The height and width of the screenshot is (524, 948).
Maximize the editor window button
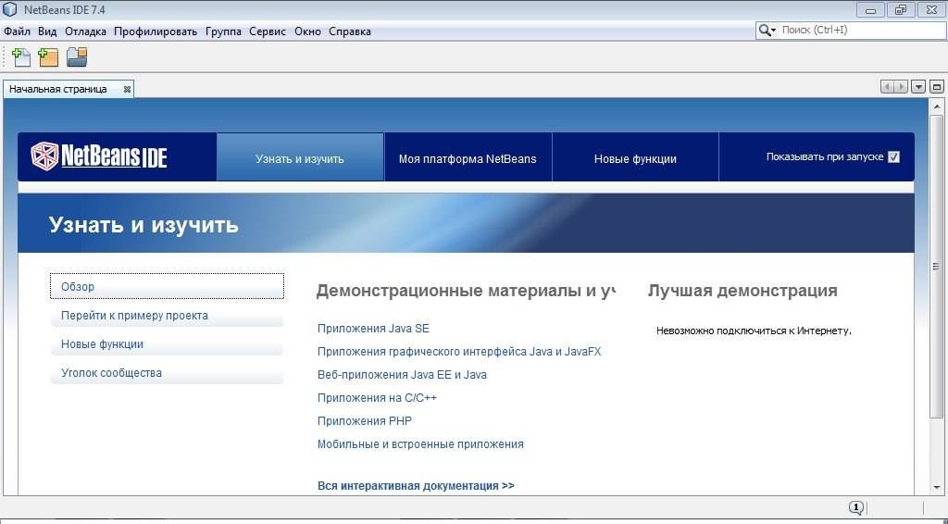pyautogui.click(x=937, y=86)
